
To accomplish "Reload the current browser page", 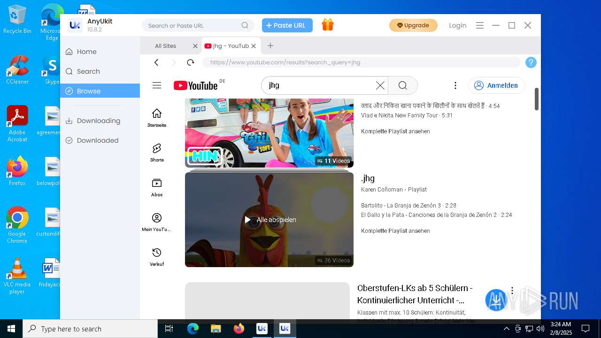I will [x=190, y=62].
